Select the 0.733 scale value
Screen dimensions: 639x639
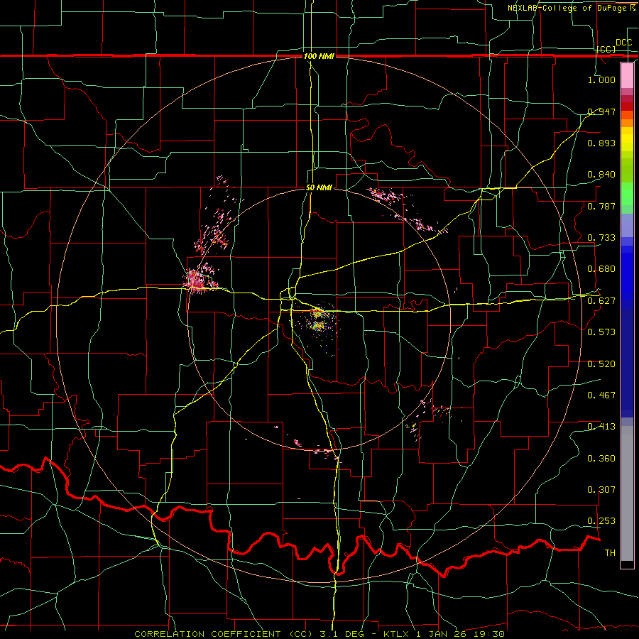tap(601, 238)
